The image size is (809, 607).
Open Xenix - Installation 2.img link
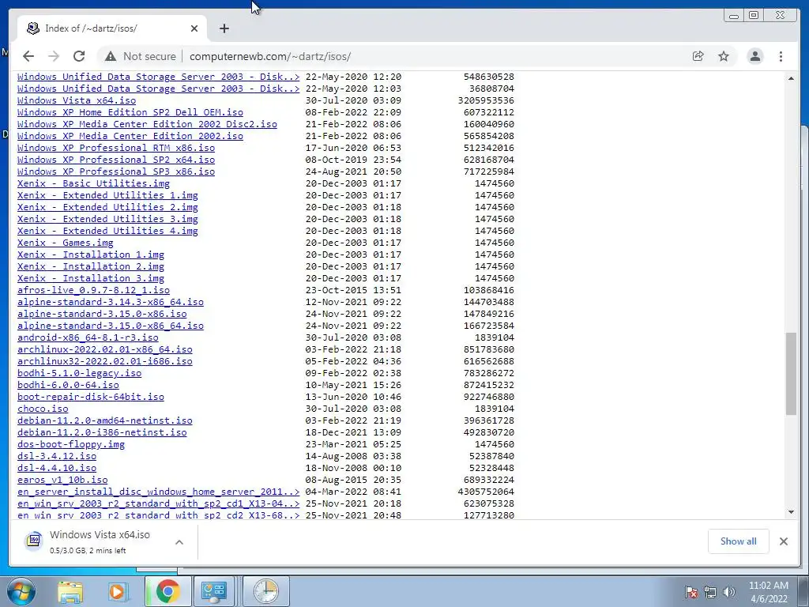click(x=91, y=266)
